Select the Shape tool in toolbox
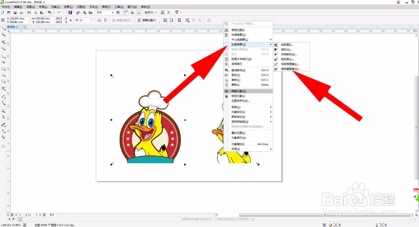This screenshot has width=419, height=227. 3,34
